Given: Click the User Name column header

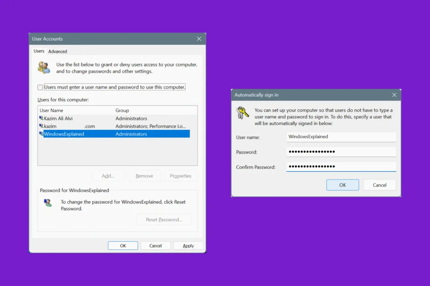Looking at the screenshot, I should point(51,111).
